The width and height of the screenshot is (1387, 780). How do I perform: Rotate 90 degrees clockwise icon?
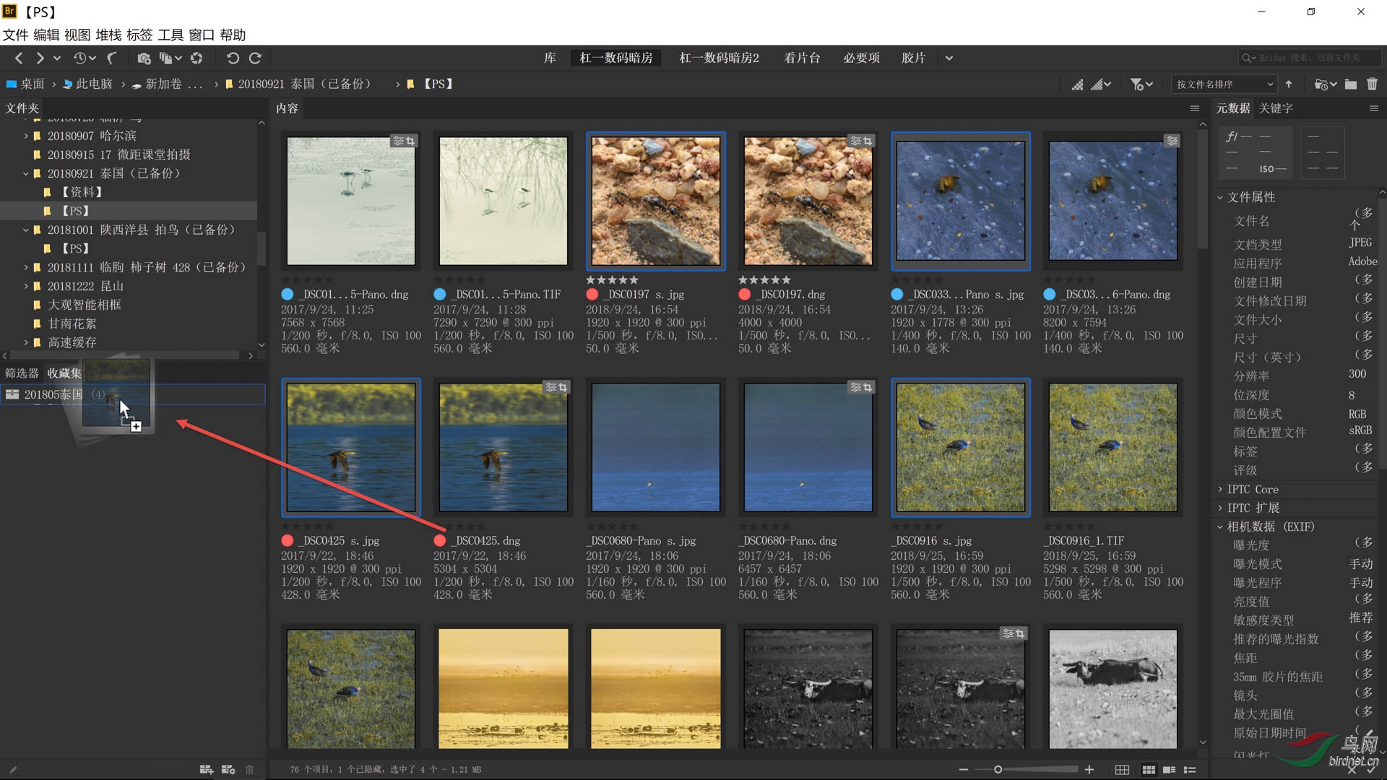tap(255, 58)
